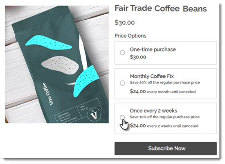225x164 pixels.
Task: Select Once every 2 weeks radio button
Action: coord(122,117)
